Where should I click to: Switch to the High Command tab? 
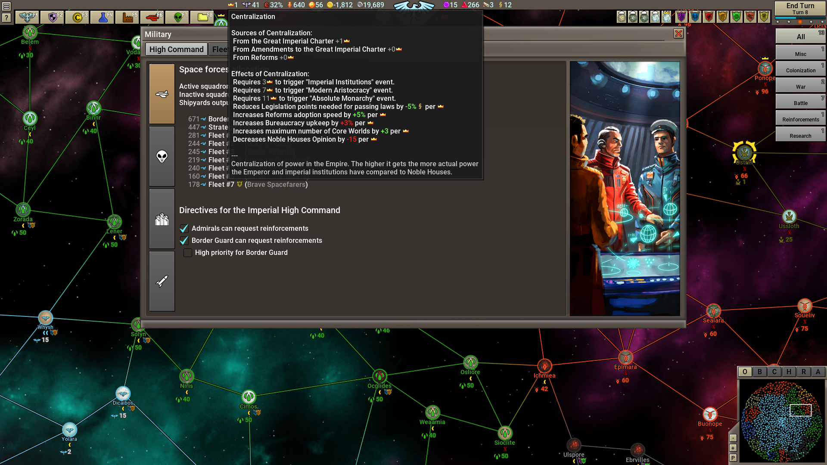176,49
